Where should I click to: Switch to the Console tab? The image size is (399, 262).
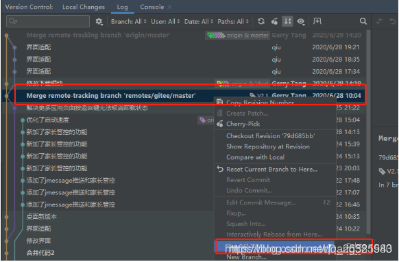click(x=152, y=7)
